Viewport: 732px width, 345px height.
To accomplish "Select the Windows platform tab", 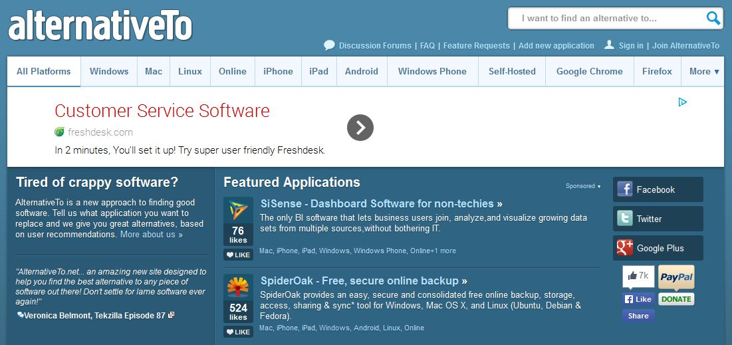I will click(x=109, y=71).
